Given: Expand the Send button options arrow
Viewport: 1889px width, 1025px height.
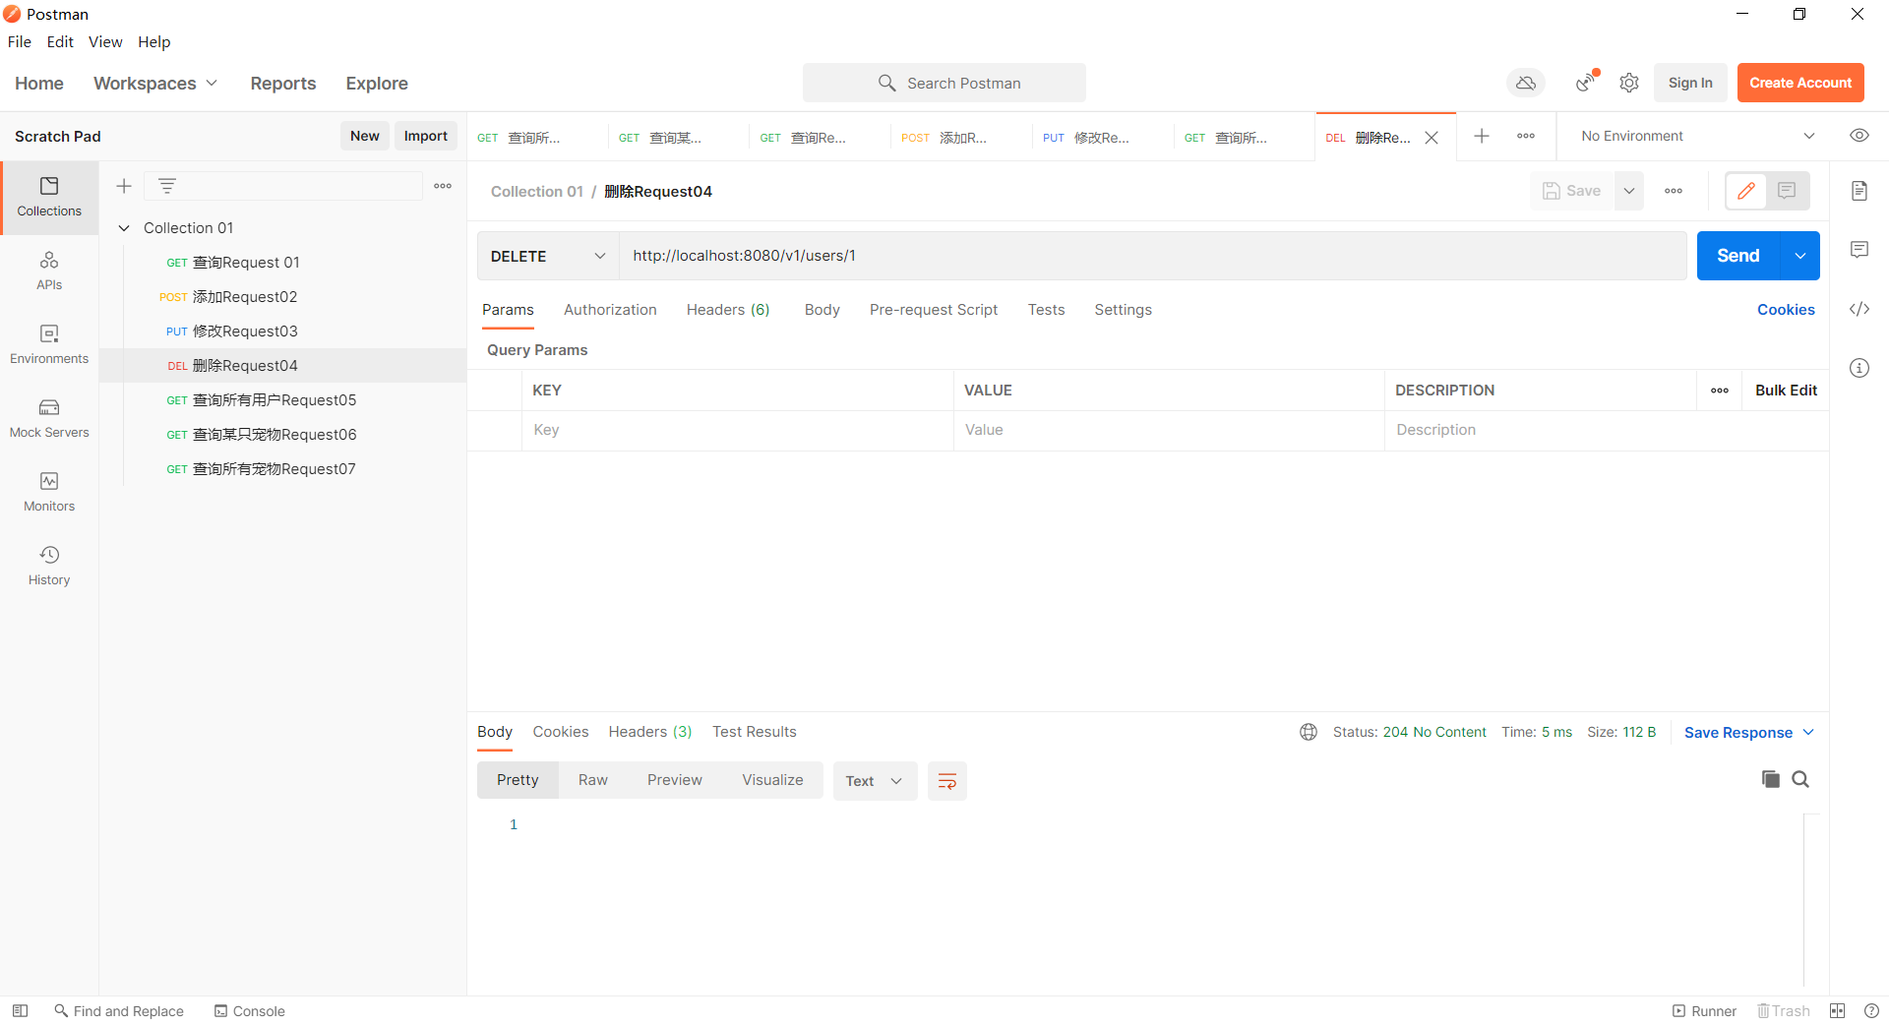Looking at the screenshot, I should point(1800,256).
